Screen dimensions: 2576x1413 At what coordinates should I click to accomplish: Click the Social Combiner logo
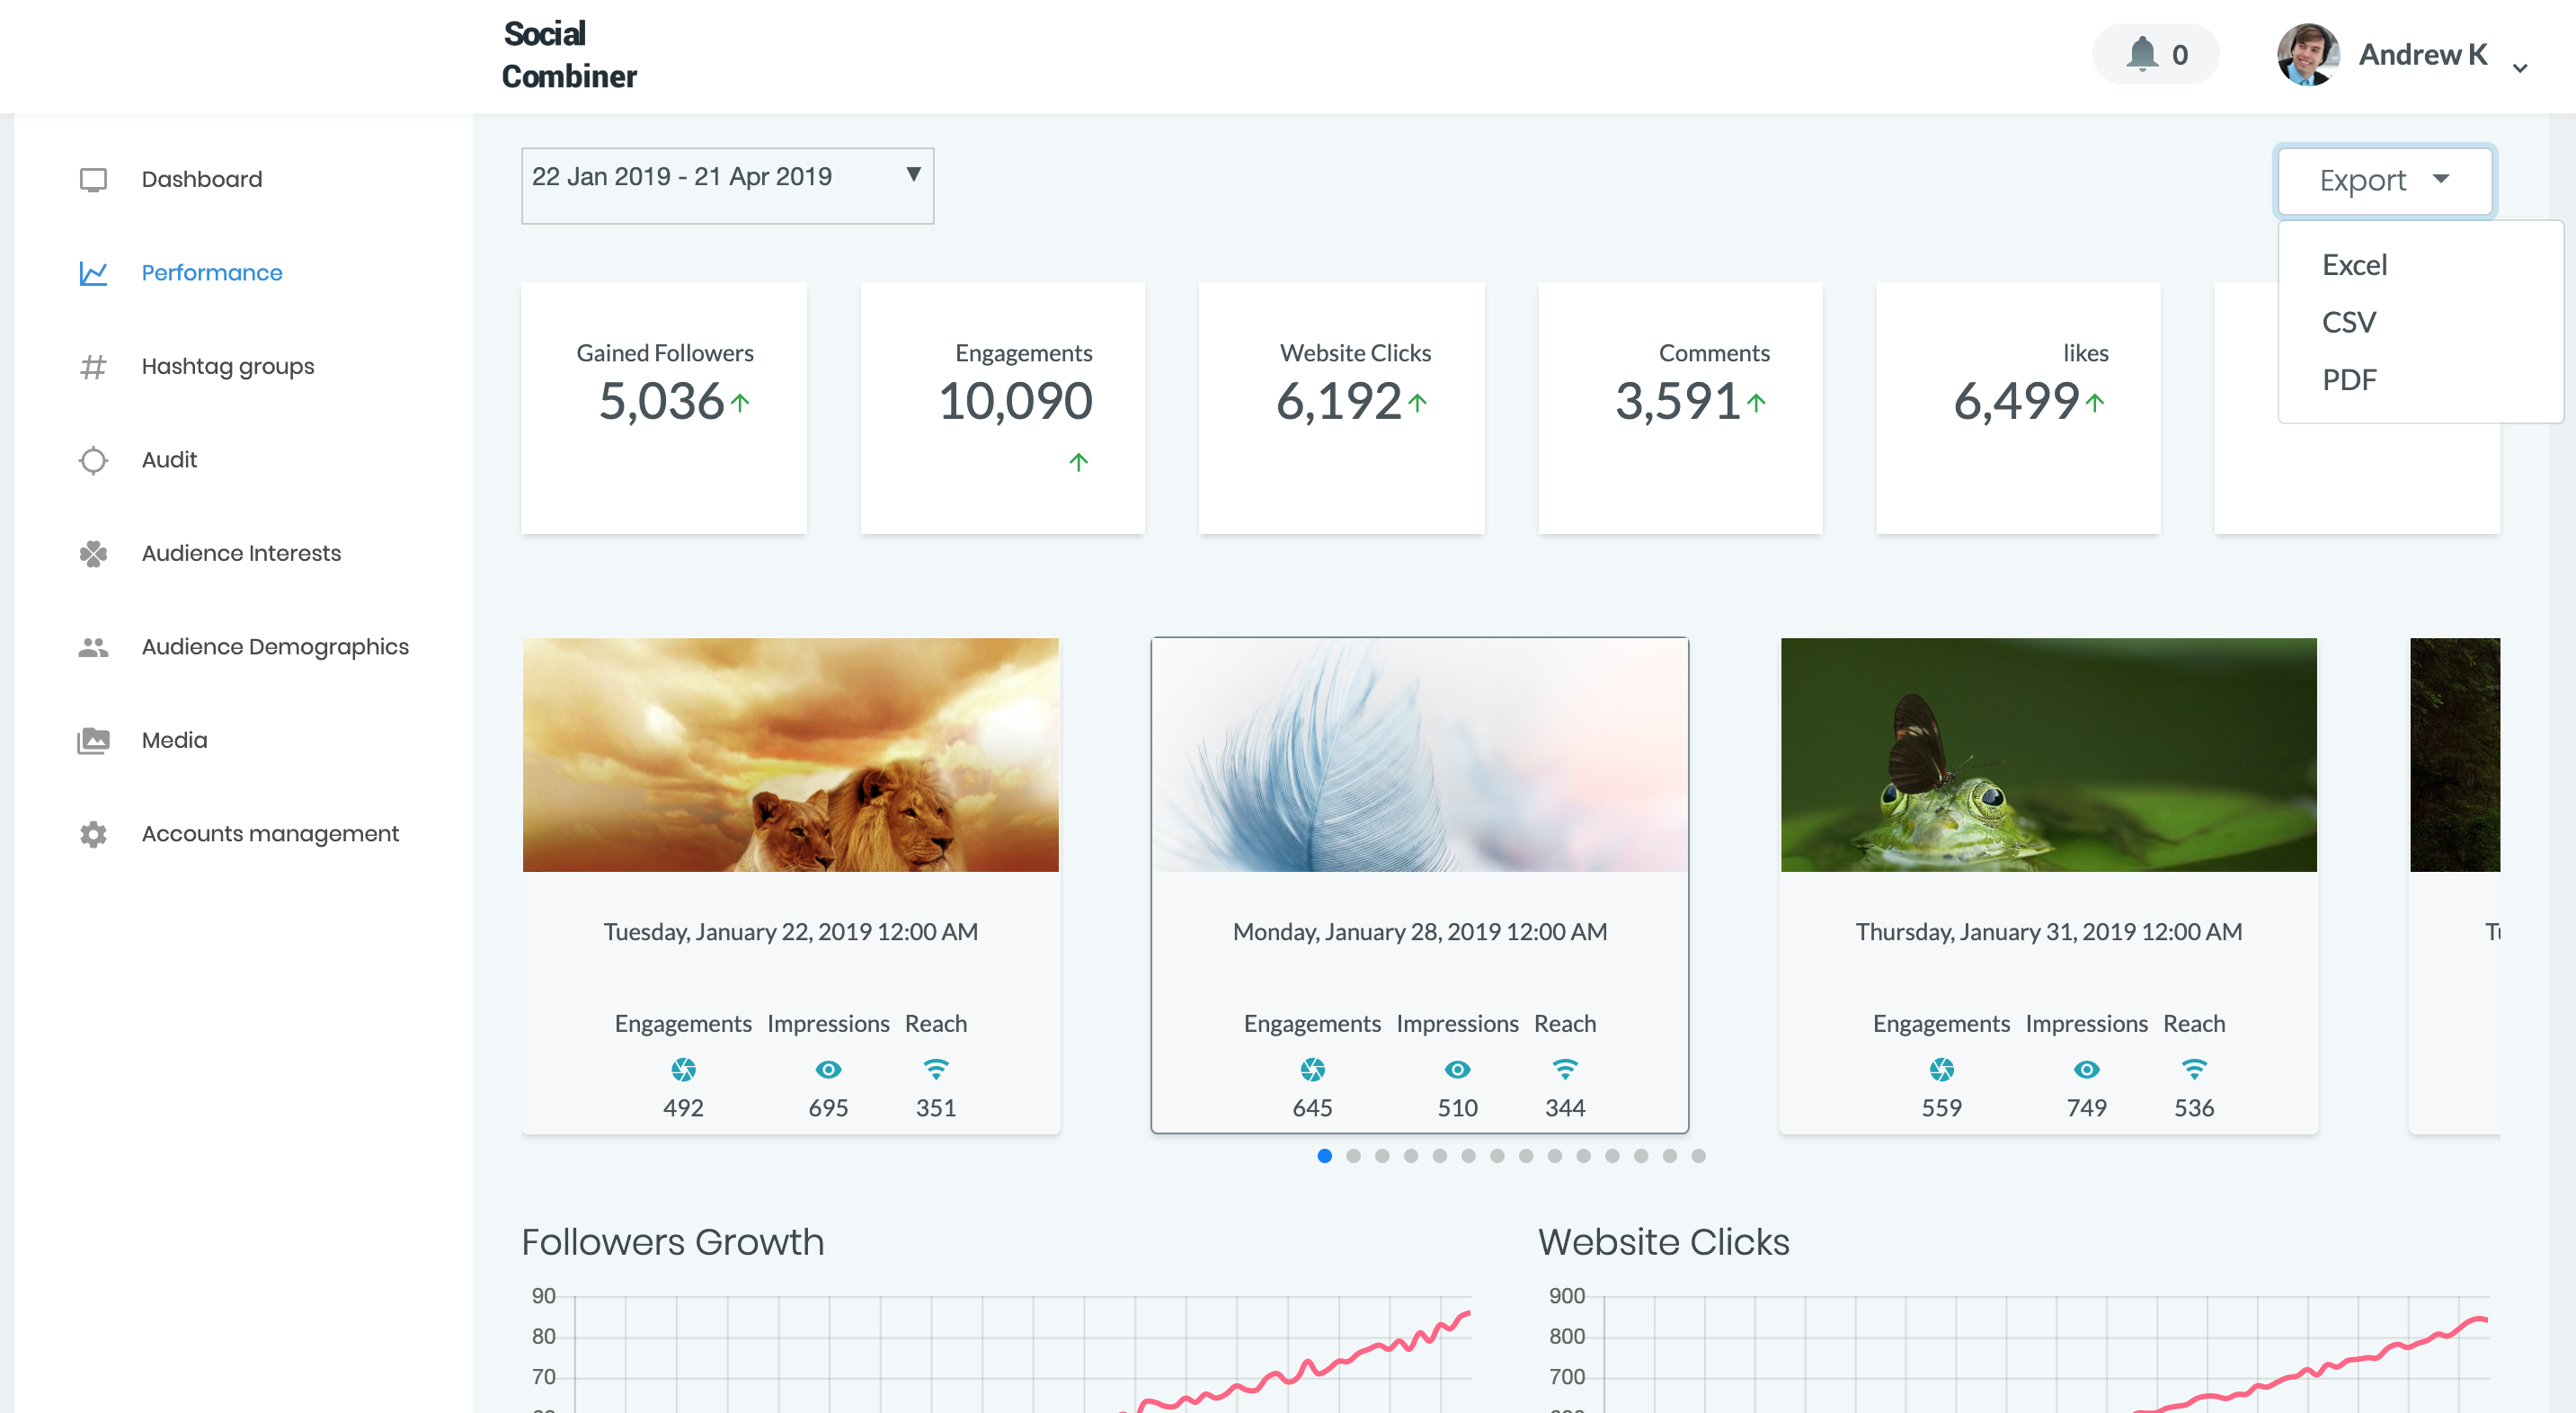(569, 54)
